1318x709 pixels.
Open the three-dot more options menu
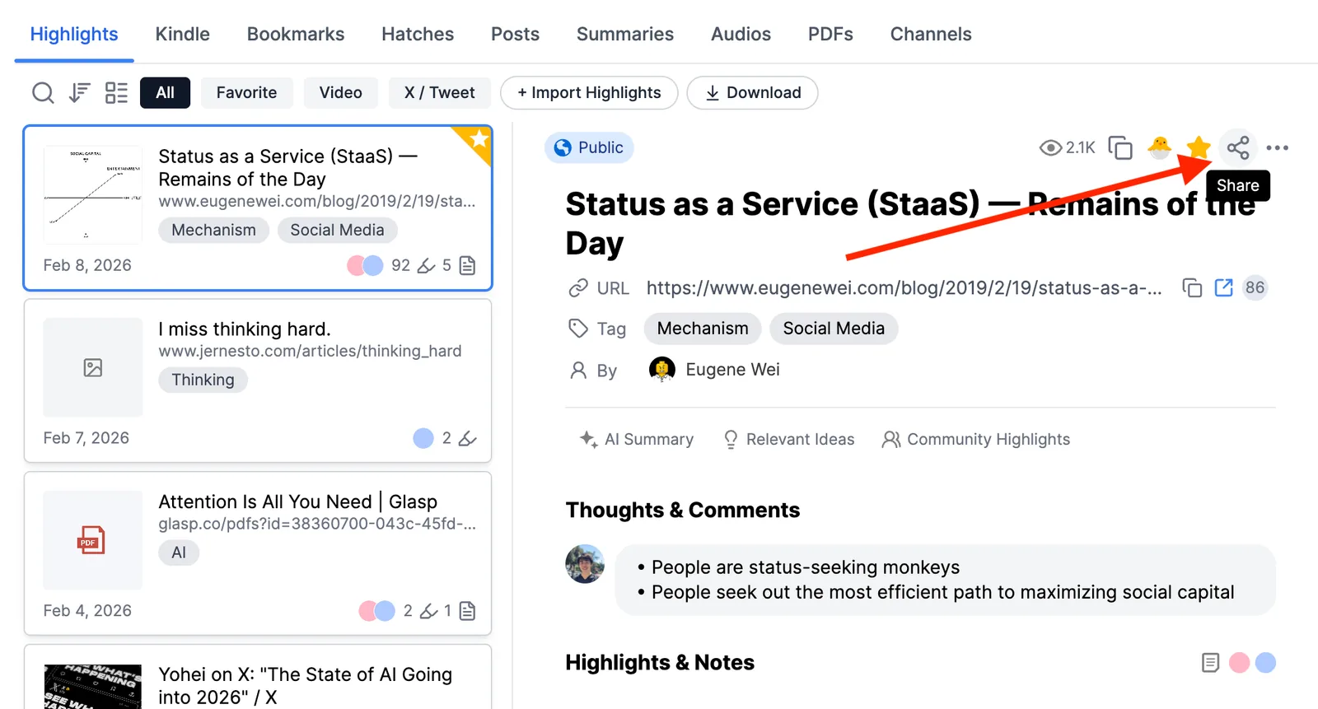[x=1277, y=148]
